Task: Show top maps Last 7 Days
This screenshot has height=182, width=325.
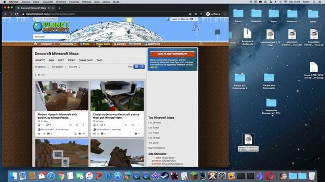Action: click(153, 132)
